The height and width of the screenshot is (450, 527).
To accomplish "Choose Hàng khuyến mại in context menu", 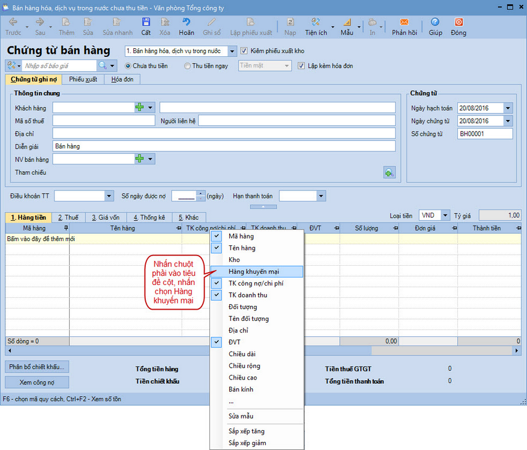I will coord(257,271).
